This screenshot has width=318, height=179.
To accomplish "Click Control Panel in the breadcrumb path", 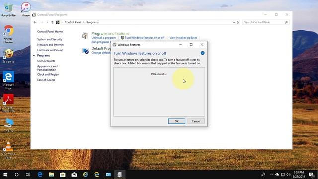I will [x=73, y=22].
